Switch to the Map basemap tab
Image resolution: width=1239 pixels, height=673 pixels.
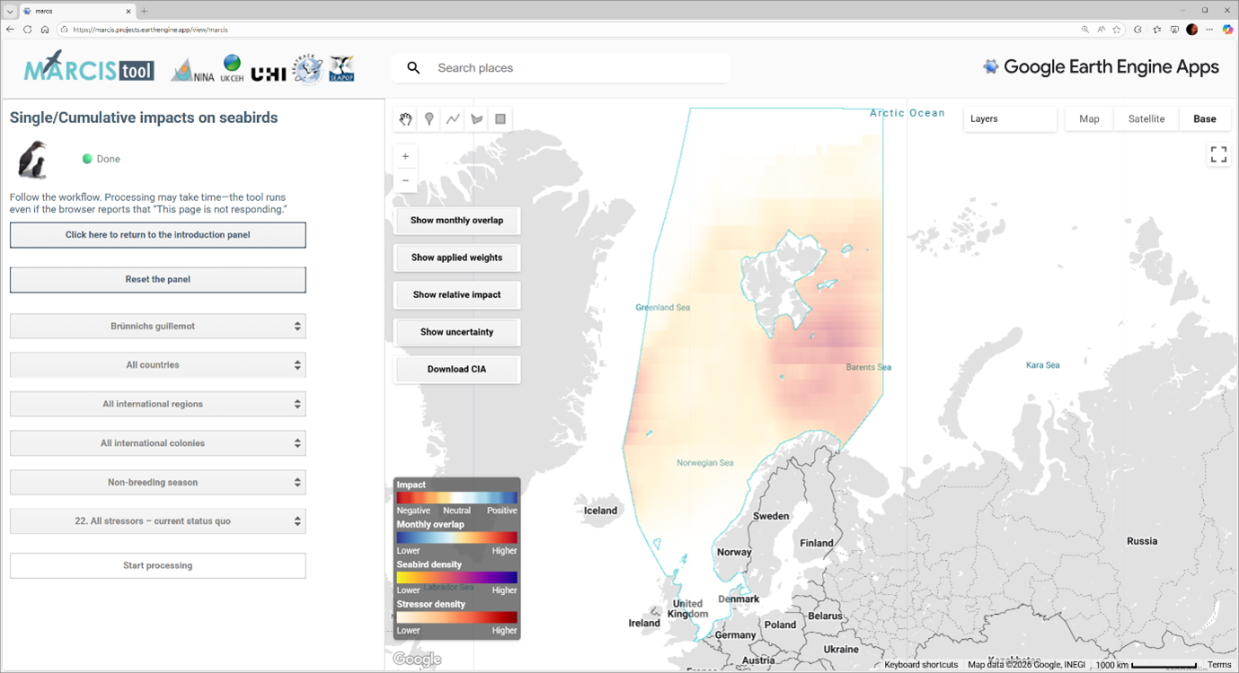1089,119
